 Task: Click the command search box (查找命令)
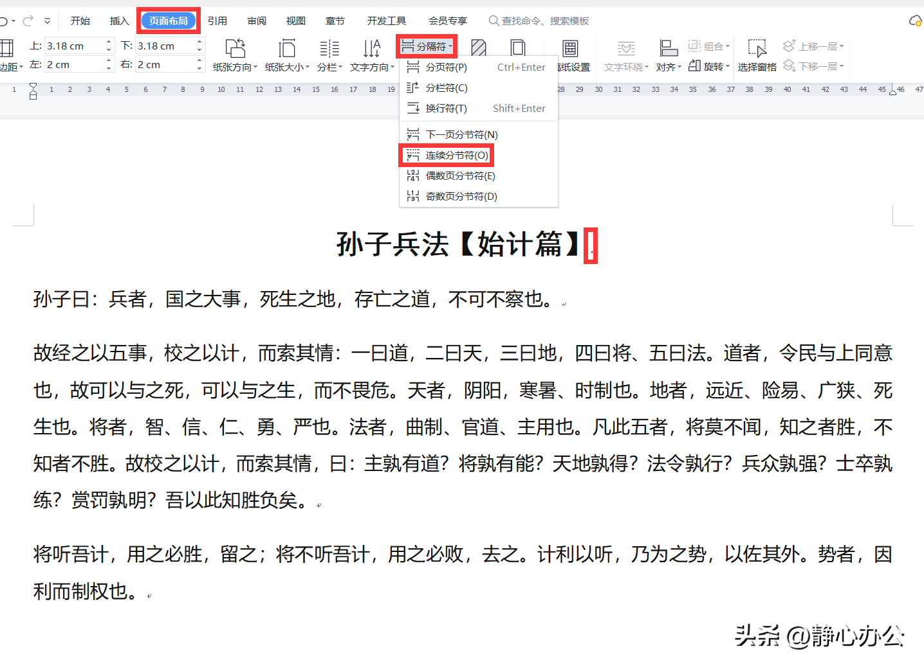click(x=544, y=21)
